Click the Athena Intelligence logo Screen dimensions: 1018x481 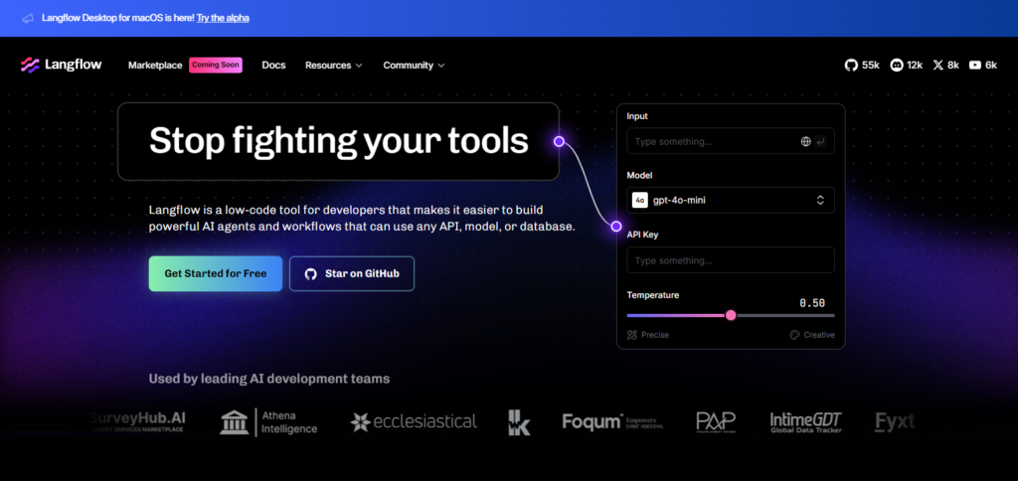pyautogui.click(x=268, y=422)
